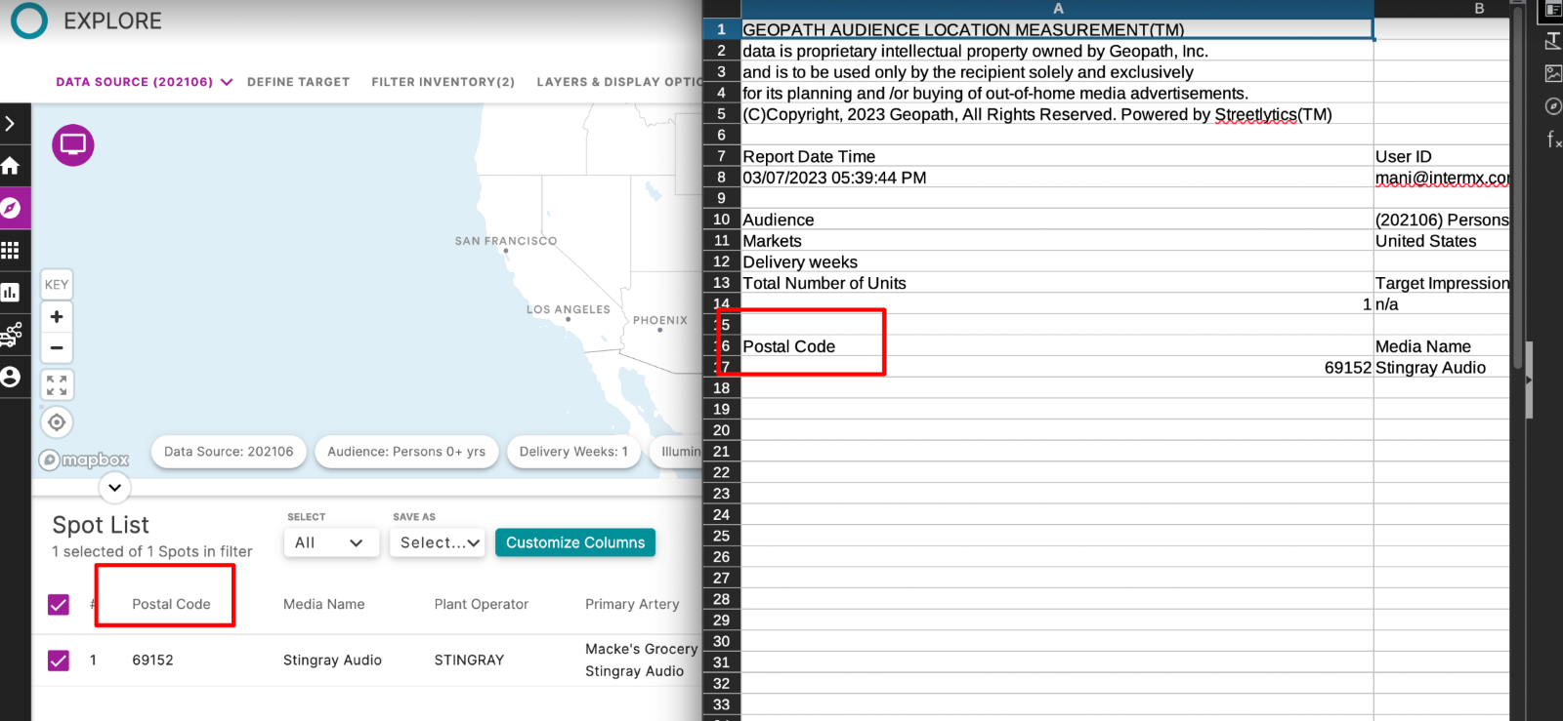Click the Target Impression cell
Viewport: 1563px width, 721px height.
(x=1441, y=283)
